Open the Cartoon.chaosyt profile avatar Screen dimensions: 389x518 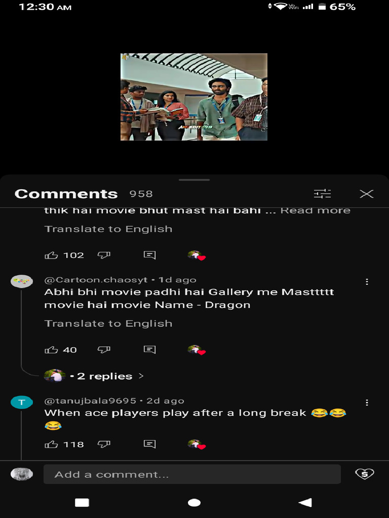22,281
